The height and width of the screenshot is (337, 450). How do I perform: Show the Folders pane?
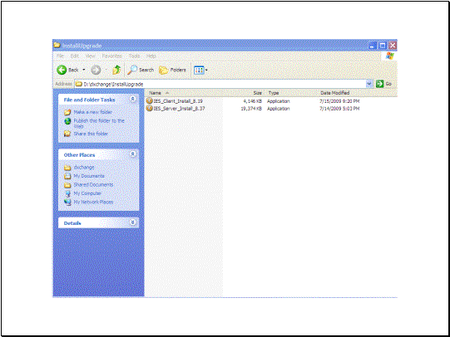[172, 70]
